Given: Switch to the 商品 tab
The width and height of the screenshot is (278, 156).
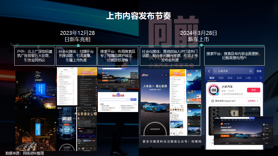Looking at the screenshot, I should 230,78.
